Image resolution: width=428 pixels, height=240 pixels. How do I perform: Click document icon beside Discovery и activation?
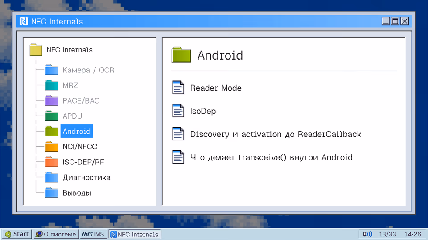click(178, 134)
